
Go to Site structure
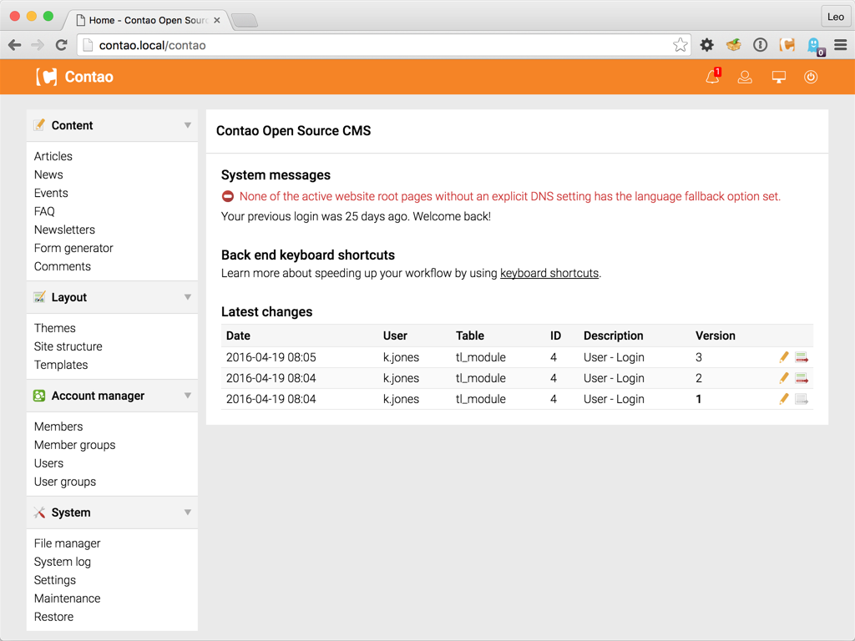coord(68,346)
